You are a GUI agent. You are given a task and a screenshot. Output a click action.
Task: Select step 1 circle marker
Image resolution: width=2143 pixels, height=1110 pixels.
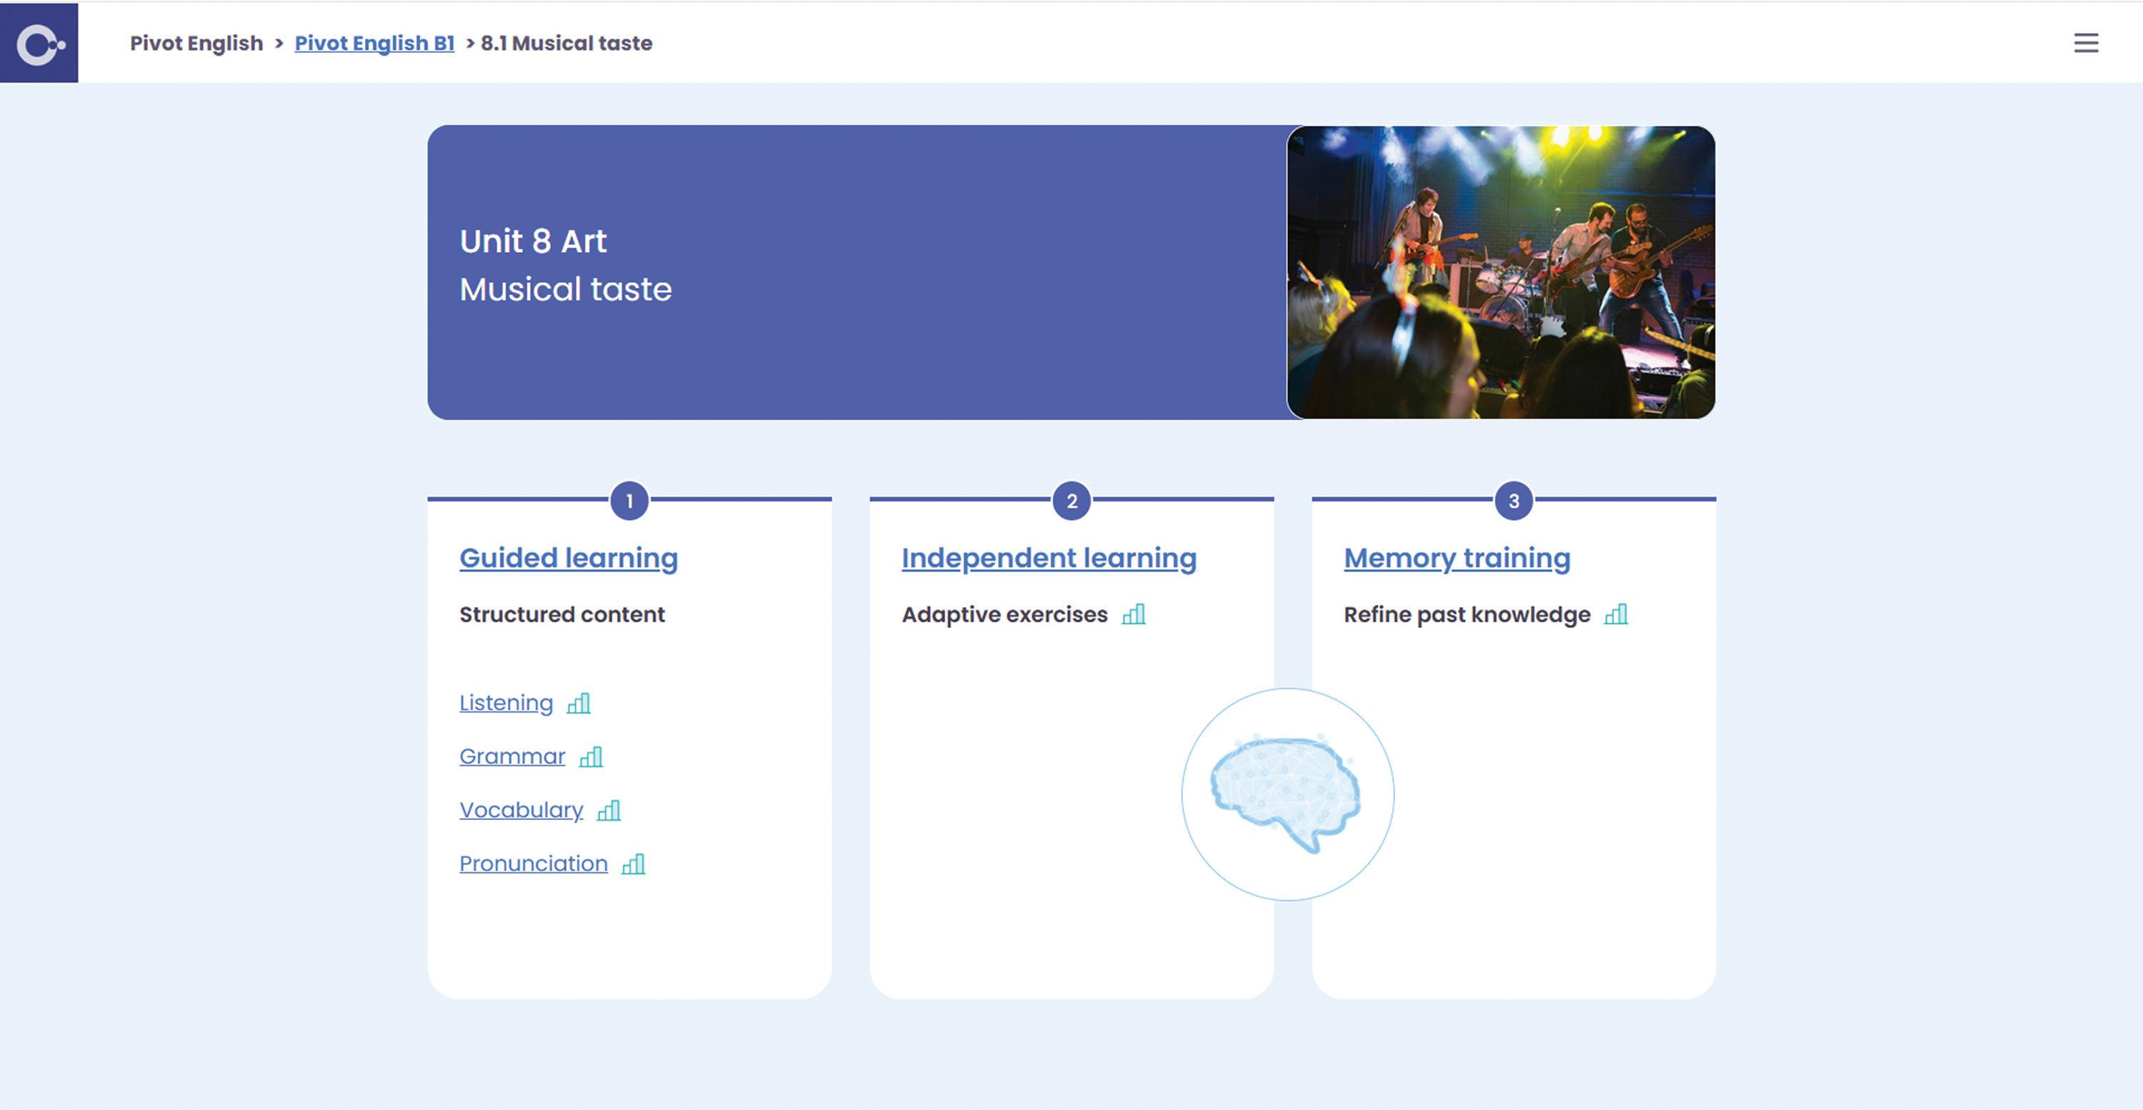[x=629, y=501]
